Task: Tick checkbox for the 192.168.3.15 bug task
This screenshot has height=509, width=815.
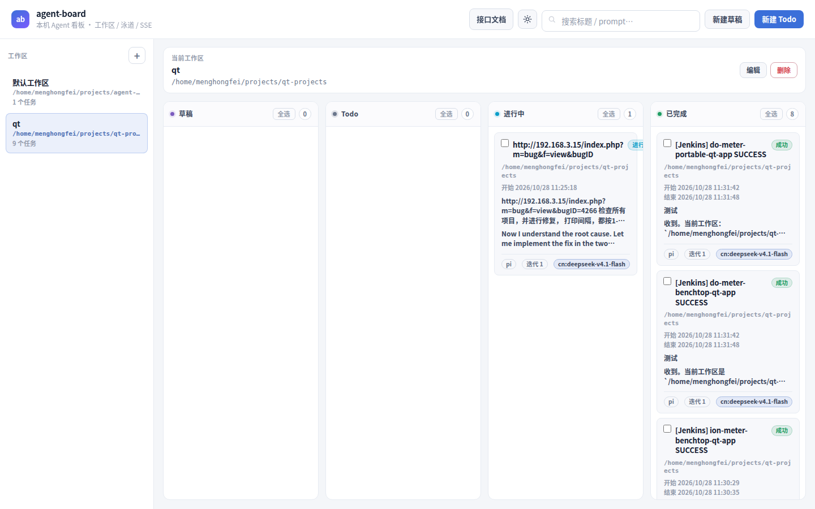Action: point(505,144)
